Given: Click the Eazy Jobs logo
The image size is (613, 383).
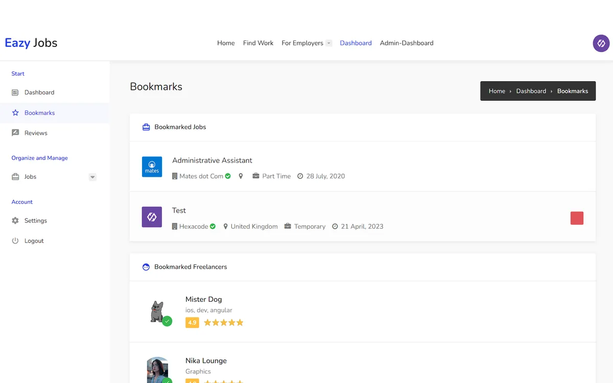Looking at the screenshot, I should point(31,43).
